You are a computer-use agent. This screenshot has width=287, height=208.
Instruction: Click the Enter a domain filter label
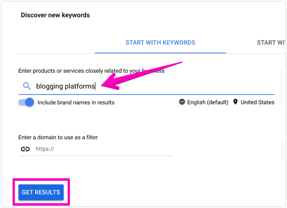pyautogui.click(x=58, y=137)
